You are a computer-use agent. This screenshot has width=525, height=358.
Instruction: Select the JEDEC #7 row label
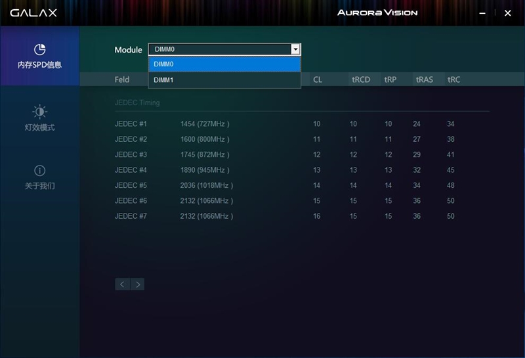coord(131,216)
